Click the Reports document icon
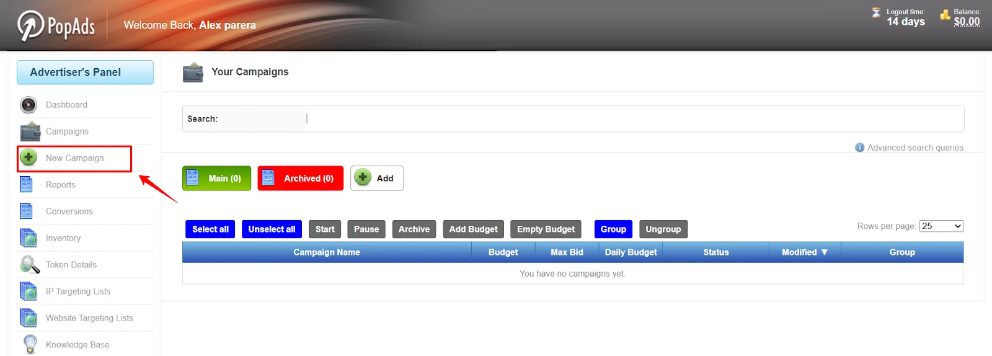Viewport: 992px width, 356px height. pos(26,185)
